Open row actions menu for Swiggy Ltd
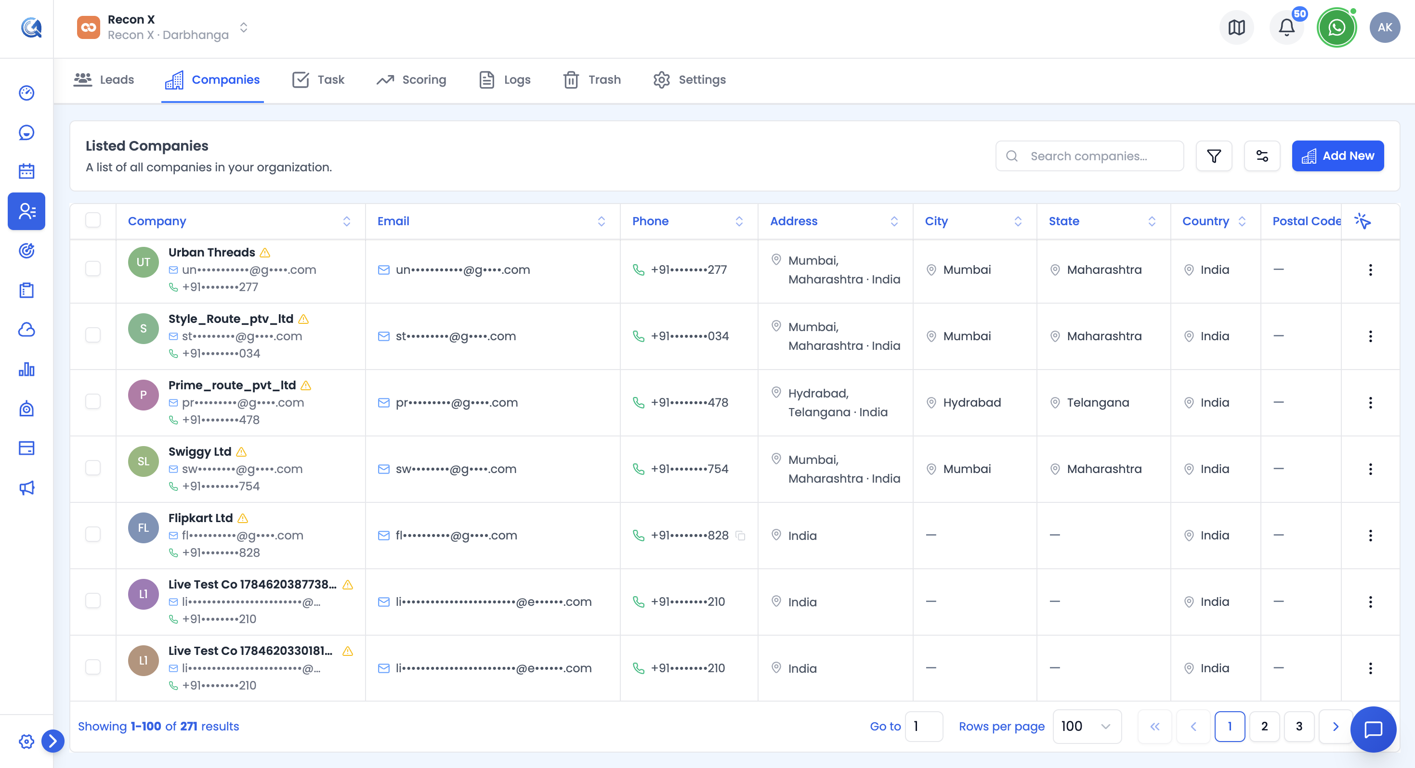The width and height of the screenshot is (1415, 768). 1370,469
